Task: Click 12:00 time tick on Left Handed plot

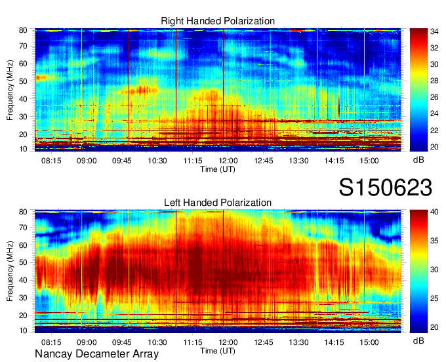Action: click(x=228, y=342)
